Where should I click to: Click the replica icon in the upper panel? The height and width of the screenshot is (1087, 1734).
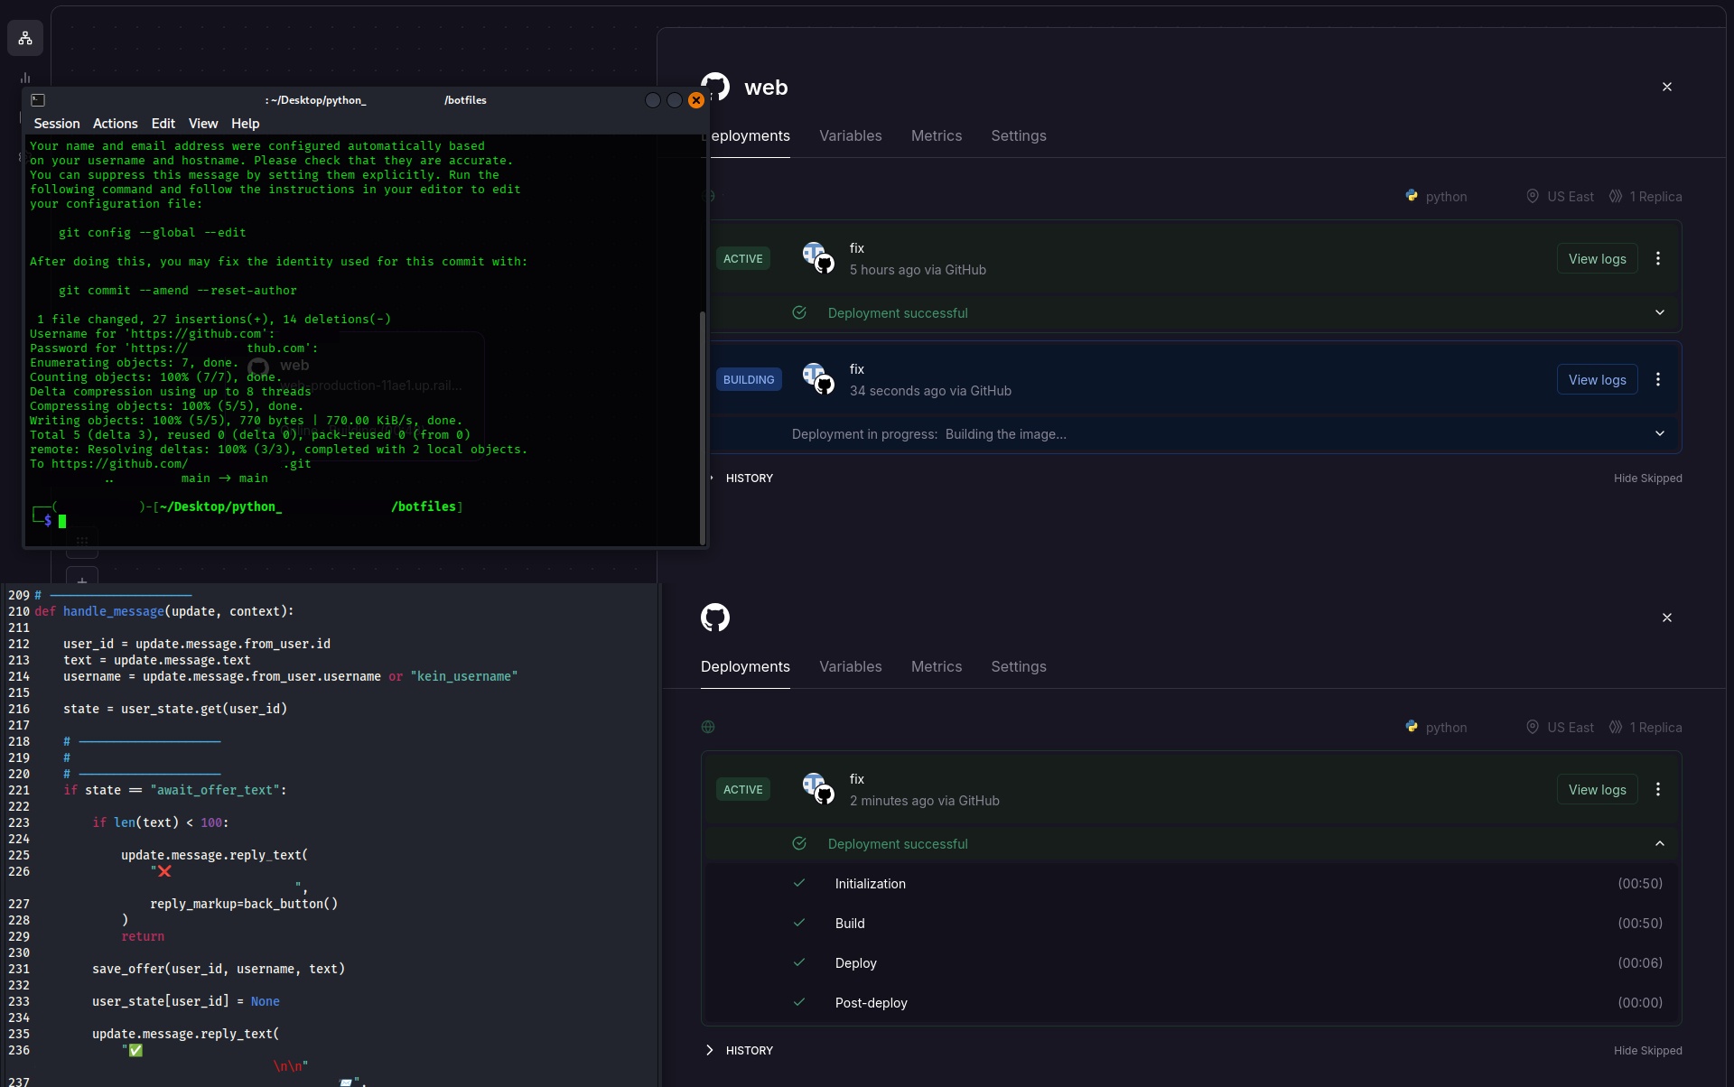point(1616,196)
